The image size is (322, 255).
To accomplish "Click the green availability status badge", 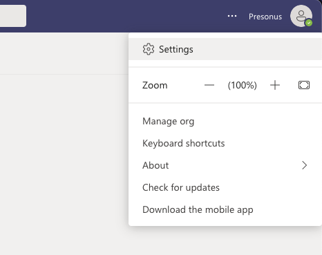I will click(309, 23).
